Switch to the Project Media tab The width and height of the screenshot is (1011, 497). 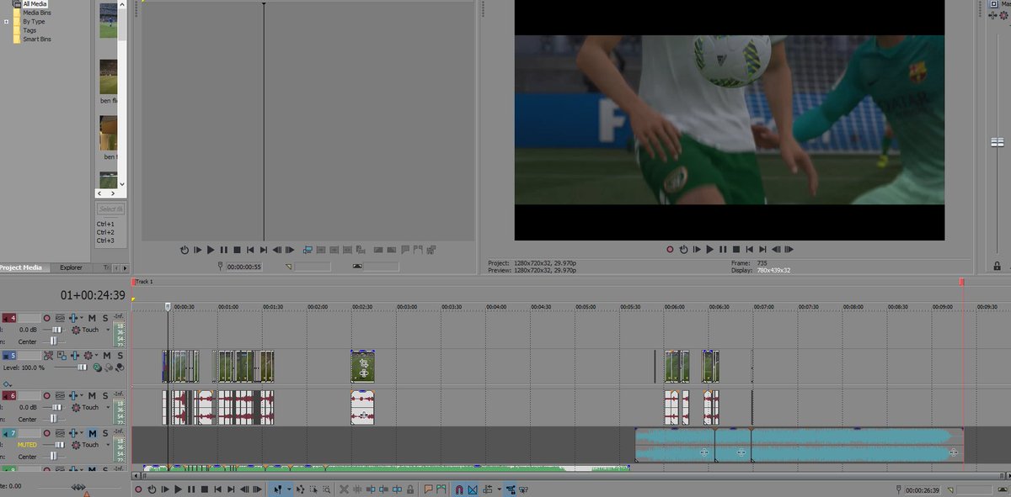point(21,267)
